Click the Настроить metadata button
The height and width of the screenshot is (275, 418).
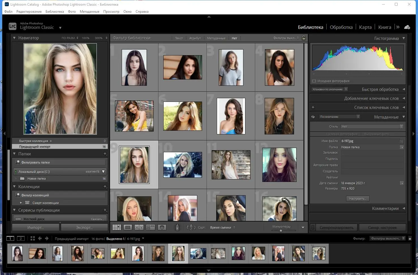click(358, 199)
